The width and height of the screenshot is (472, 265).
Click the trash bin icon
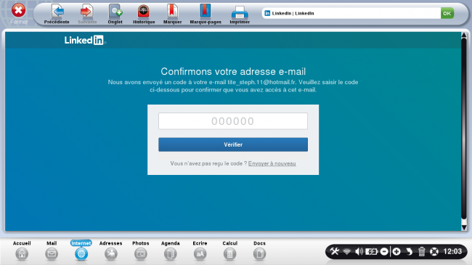tap(422, 251)
